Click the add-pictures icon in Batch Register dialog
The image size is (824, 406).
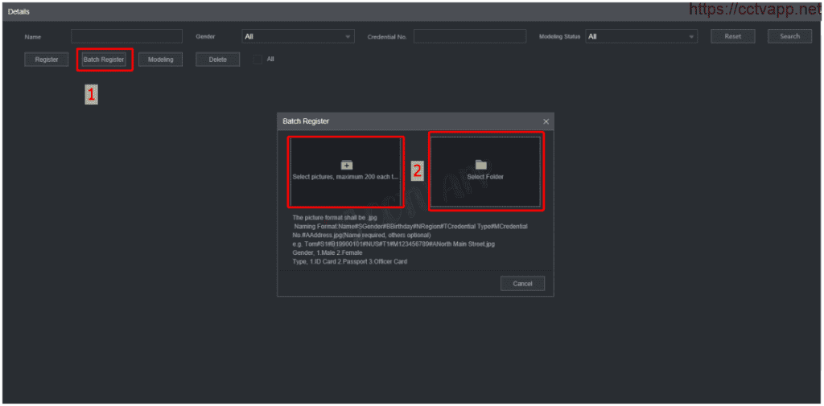click(347, 165)
